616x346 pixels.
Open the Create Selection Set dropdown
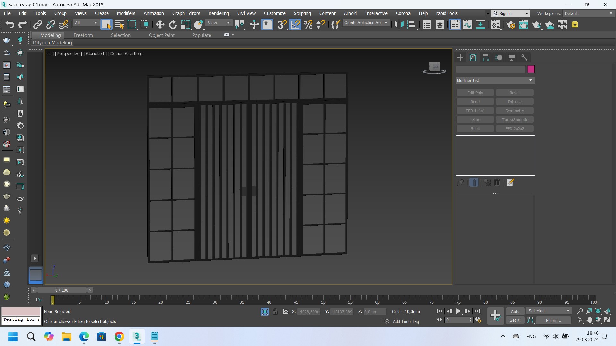tap(366, 23)
